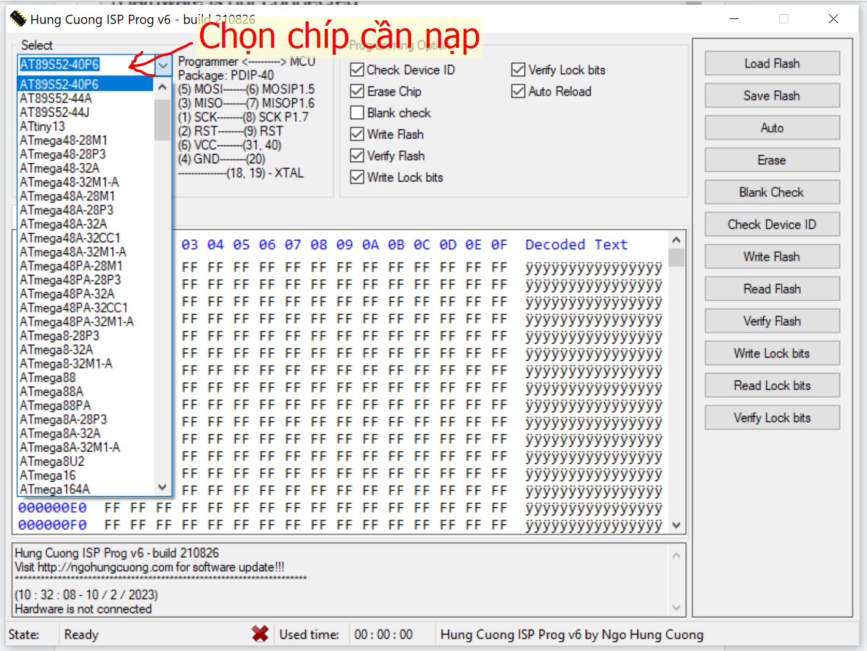This screenshot has height=651, width=867.
Task: Click the Write Lock bits button
Action: [772, 353]
